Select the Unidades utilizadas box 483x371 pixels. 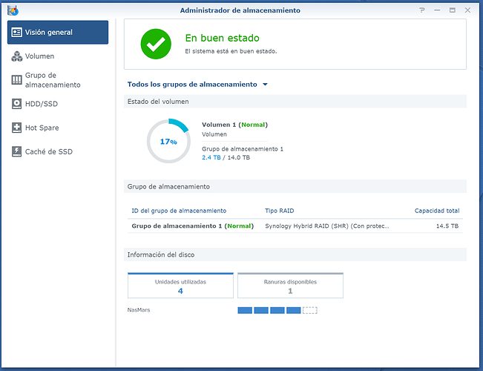click(180, 286)
